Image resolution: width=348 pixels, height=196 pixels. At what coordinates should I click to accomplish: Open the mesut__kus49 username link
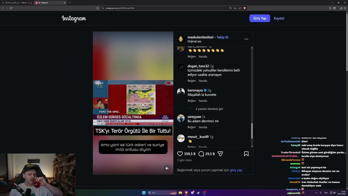[198, 137]
